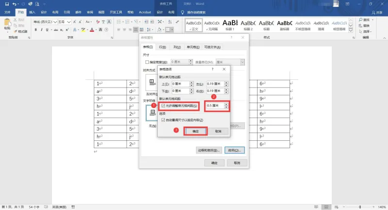The height and width of the screenshot is (210, 388).
Task: Apply italic formatting icon
Action: coord(41,30)
